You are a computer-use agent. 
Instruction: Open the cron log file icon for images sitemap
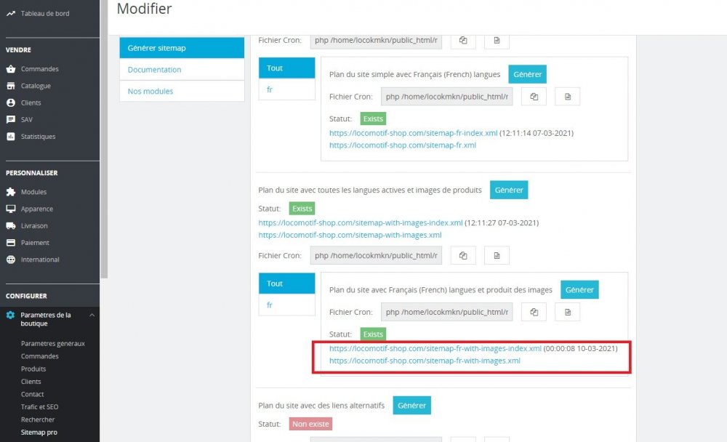pos(497,255)
